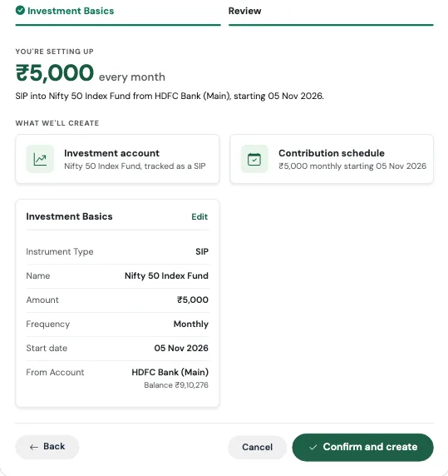Select the Review step tab

pyautogui.click(x=331, y=14)
